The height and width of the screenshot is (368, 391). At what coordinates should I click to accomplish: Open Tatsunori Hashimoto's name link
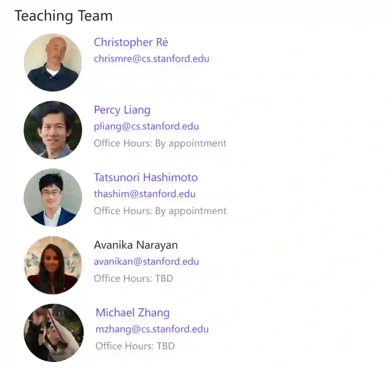click(x=146, y=177)
